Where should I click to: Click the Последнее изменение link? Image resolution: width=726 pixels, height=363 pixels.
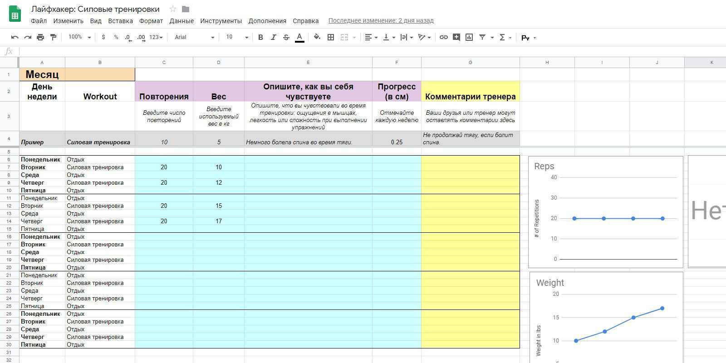coord(381,20)
